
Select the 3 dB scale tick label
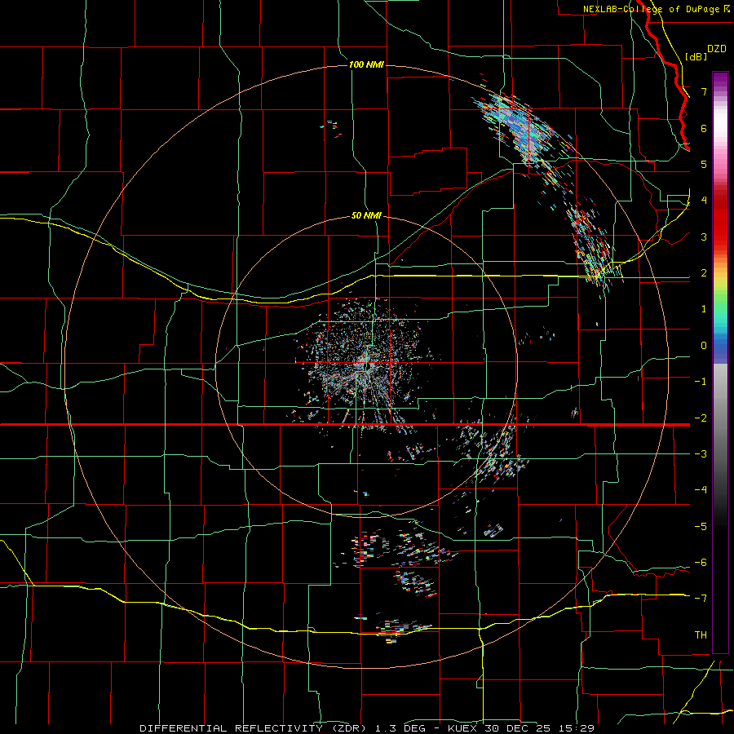tap(704, 237)
